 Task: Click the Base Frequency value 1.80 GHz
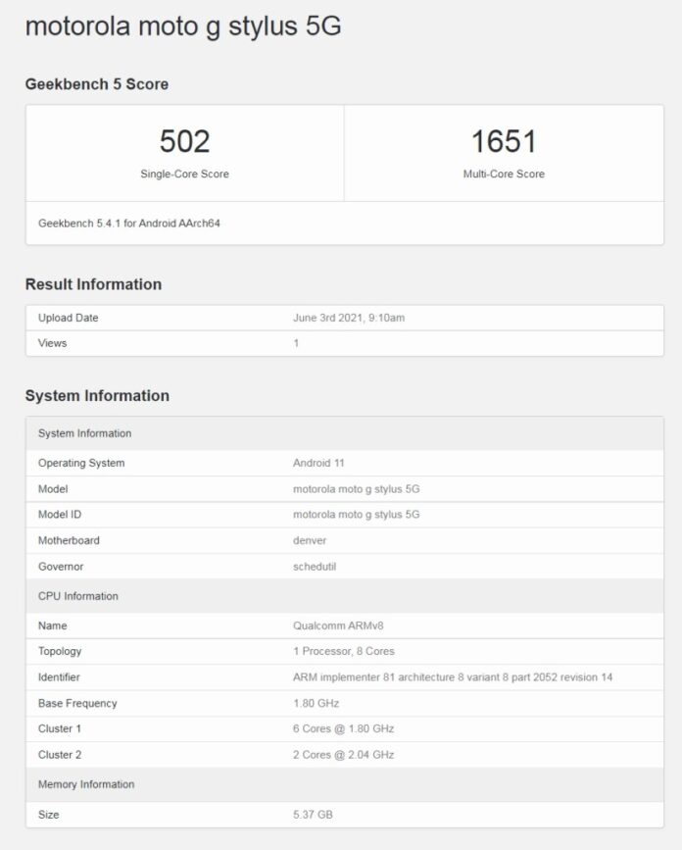pyautogui.click(x=316, y=703)
